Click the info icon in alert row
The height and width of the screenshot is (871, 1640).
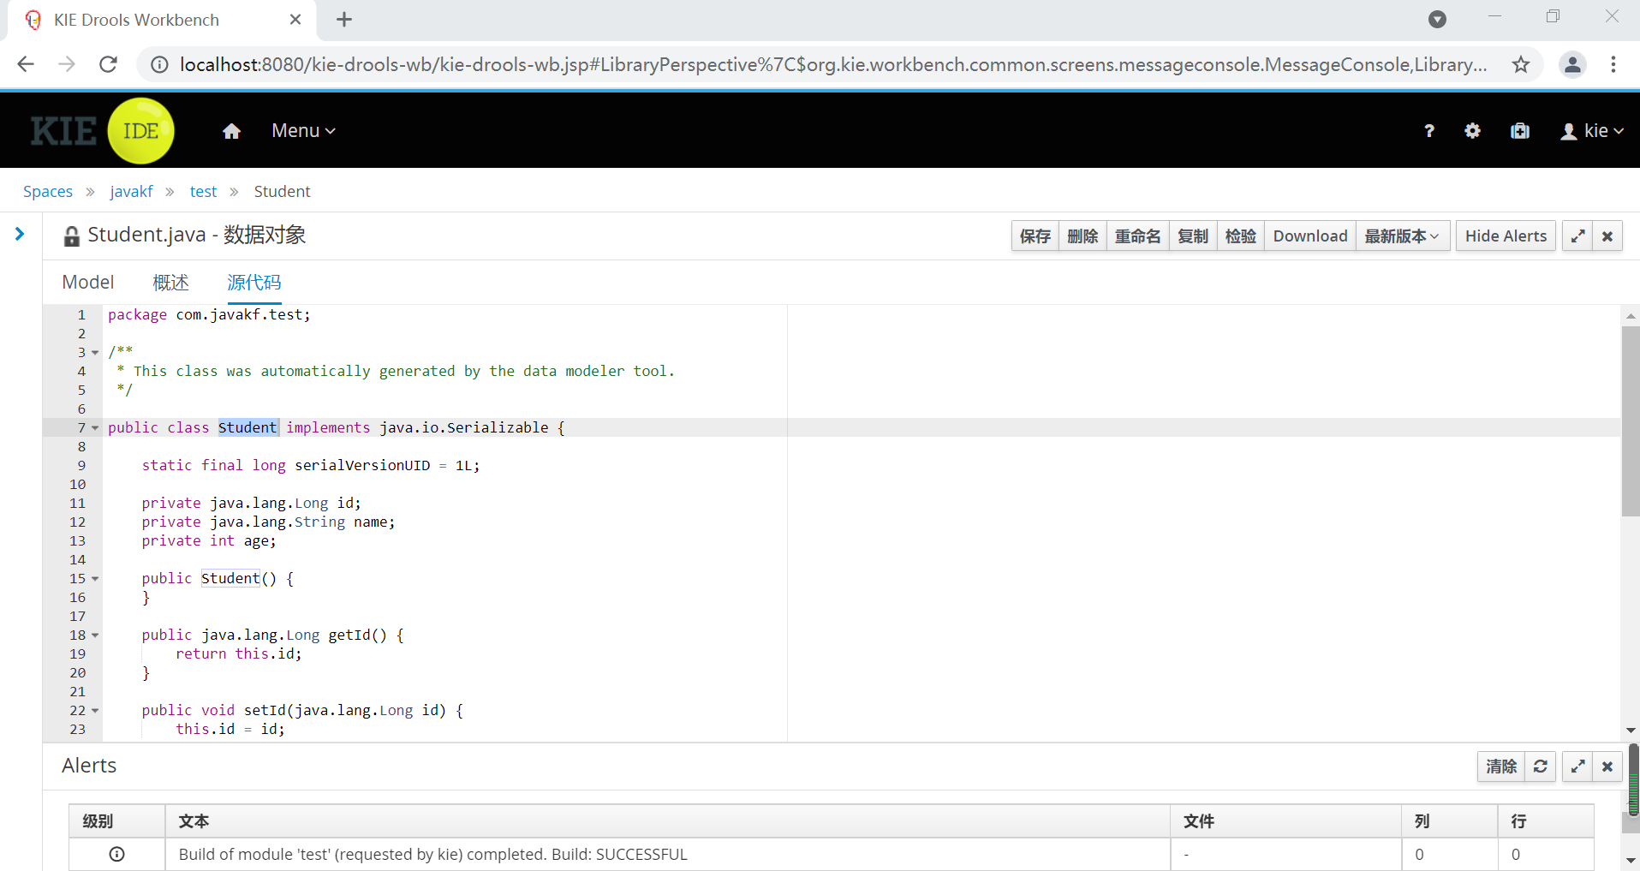(117, 854)
